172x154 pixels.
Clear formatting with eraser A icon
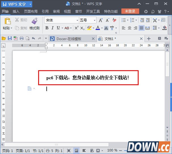pos(114,20)
